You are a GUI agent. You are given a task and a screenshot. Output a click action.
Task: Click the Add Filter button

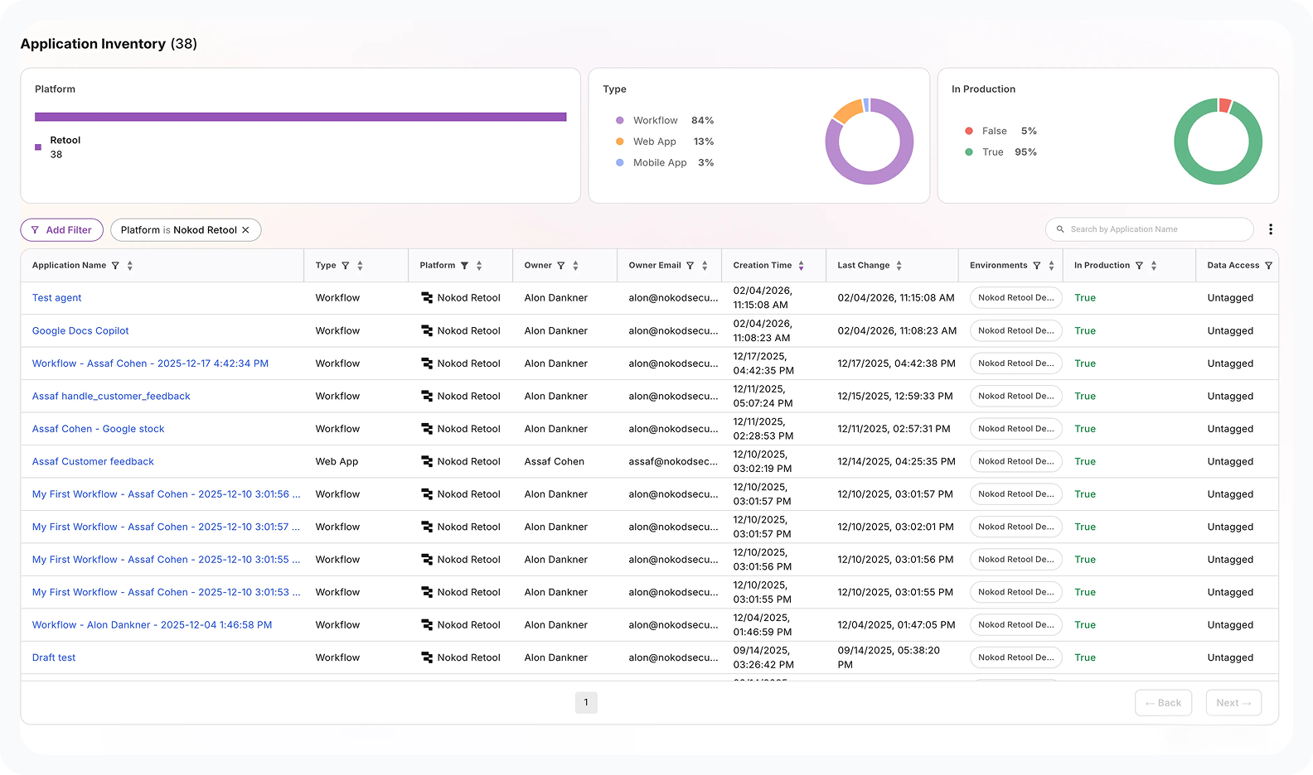click(x=62, y=230)
